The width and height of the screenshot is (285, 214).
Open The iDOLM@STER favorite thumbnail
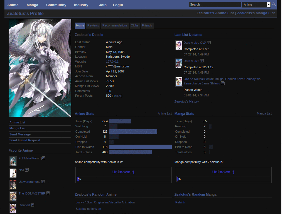(13, 196)
